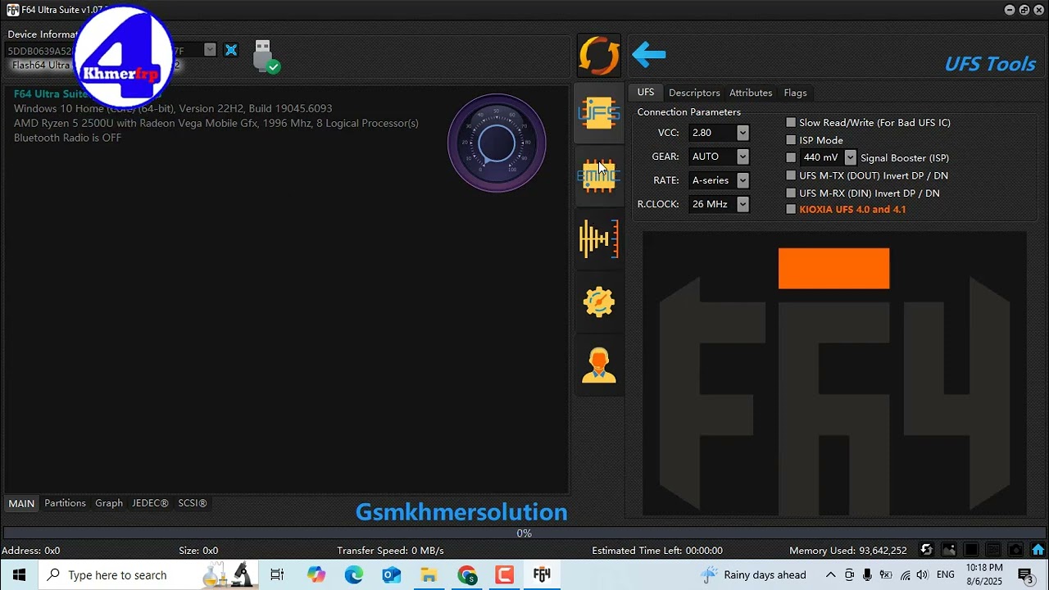Switch to the Attributes tab
1049x590 pixels.
click(751, 93)
